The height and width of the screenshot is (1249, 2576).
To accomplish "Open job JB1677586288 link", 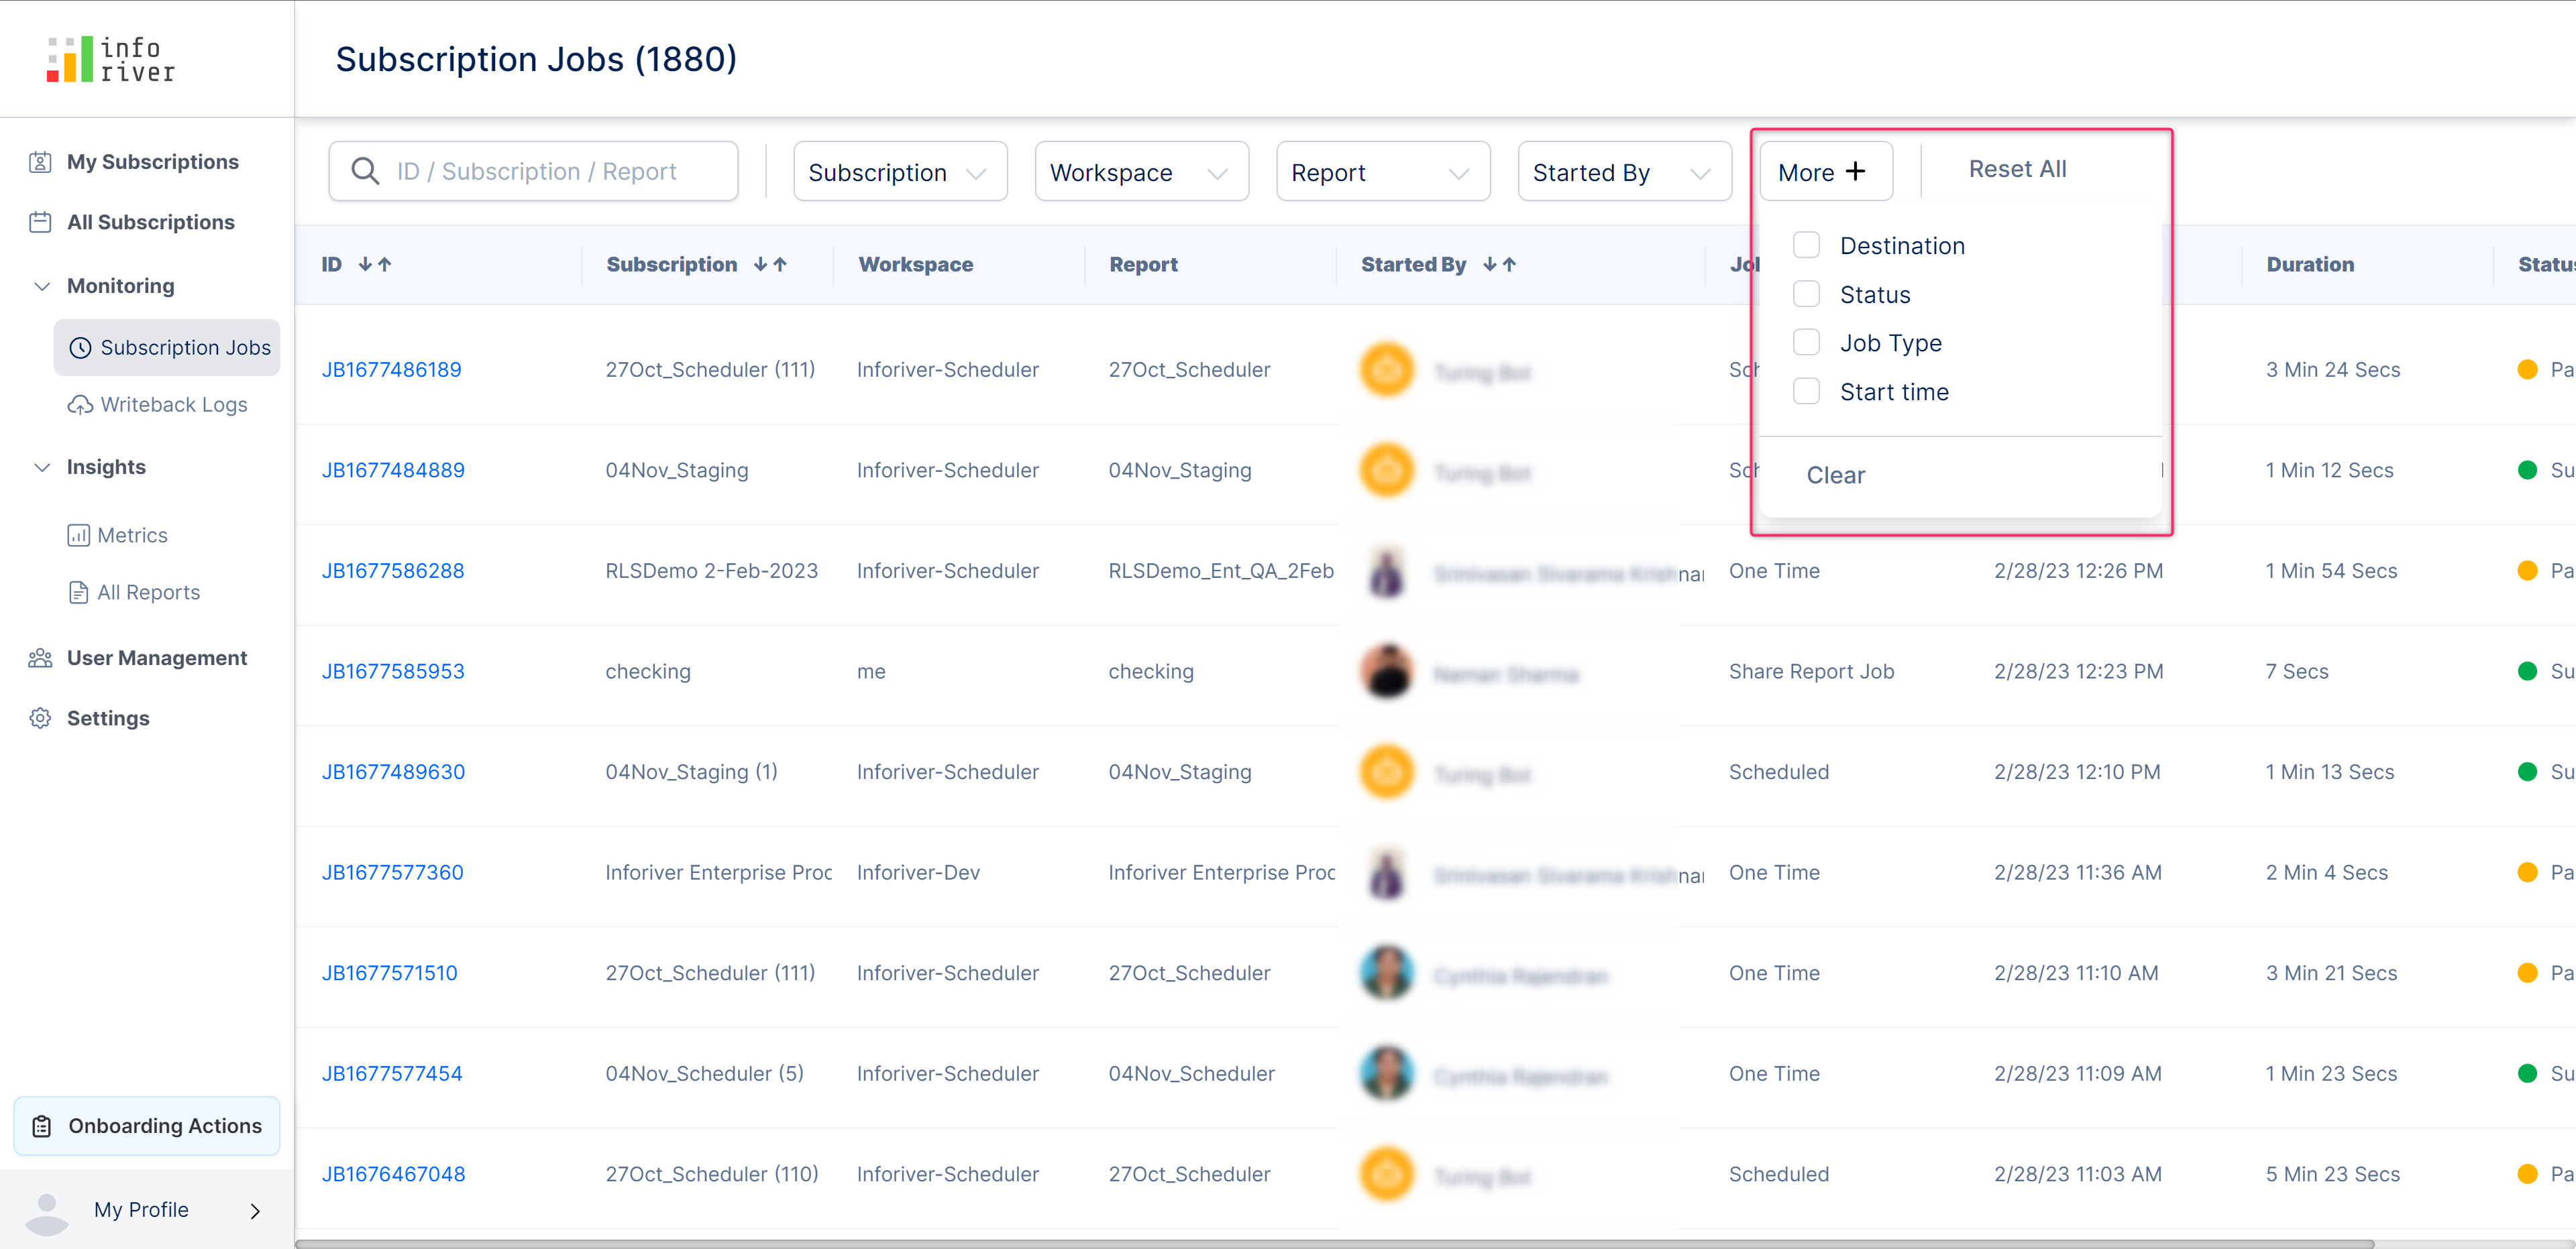I will coord(392,571).
